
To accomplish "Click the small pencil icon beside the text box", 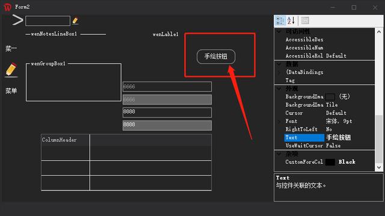I will 75,20.
